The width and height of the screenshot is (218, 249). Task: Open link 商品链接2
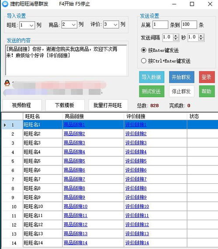coord(74,134)
